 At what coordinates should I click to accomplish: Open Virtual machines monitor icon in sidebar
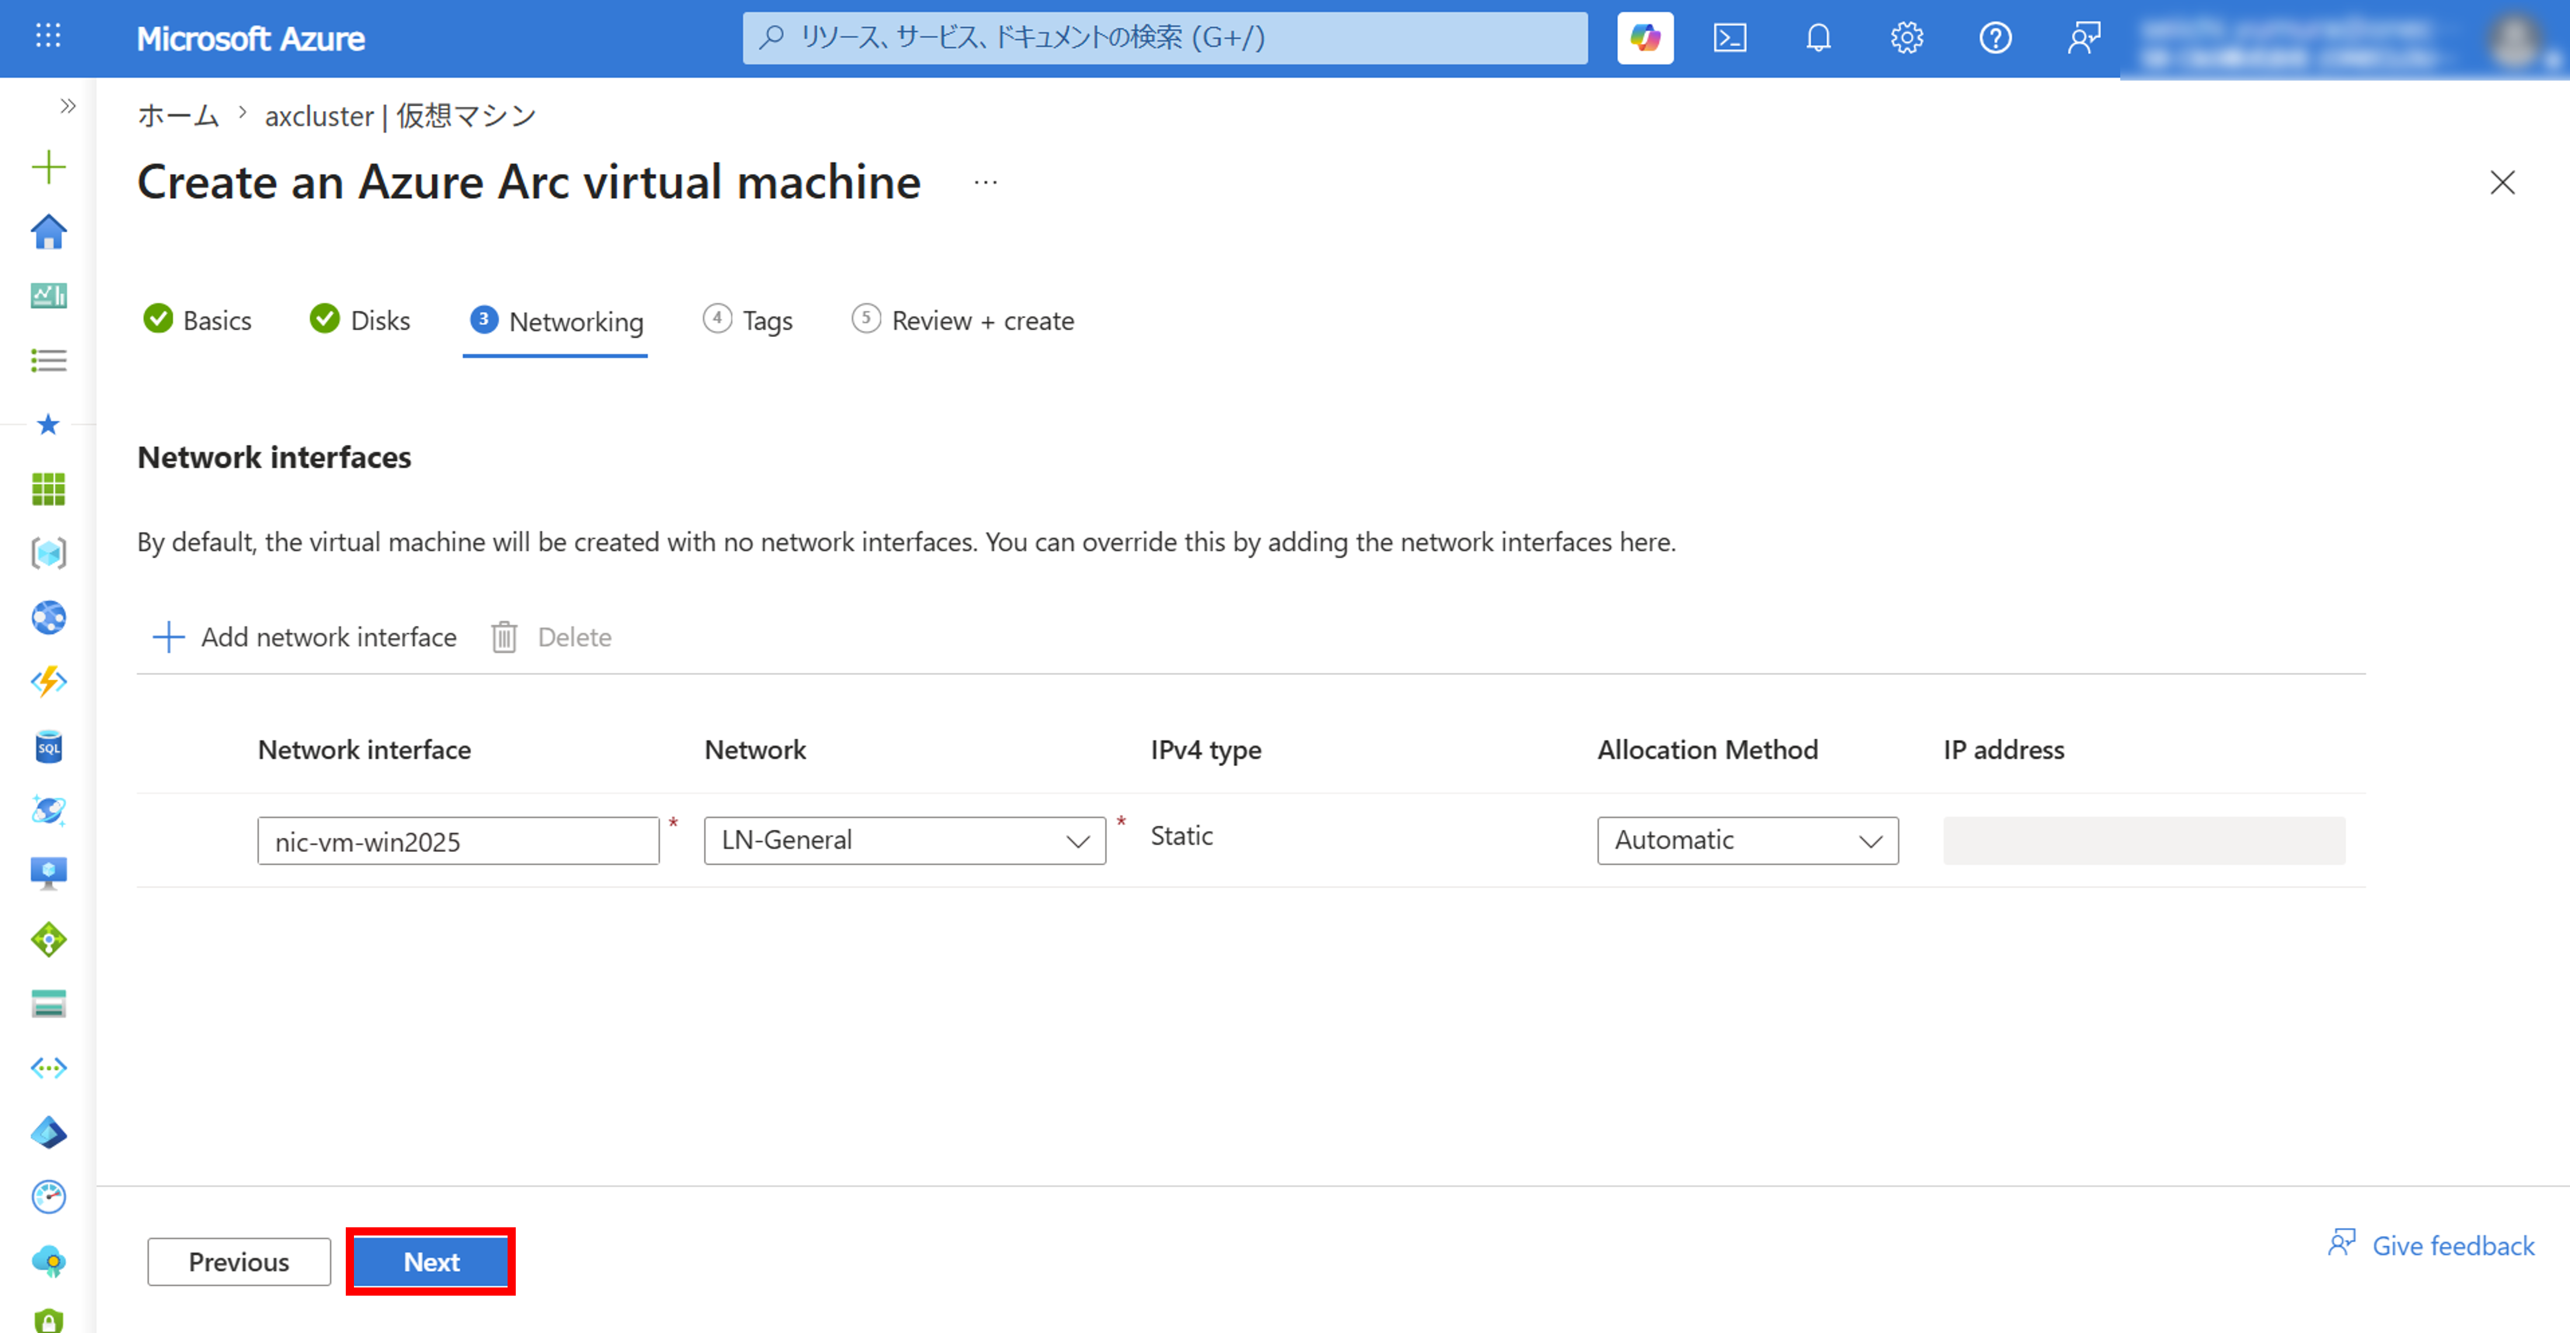pos(48,875)
